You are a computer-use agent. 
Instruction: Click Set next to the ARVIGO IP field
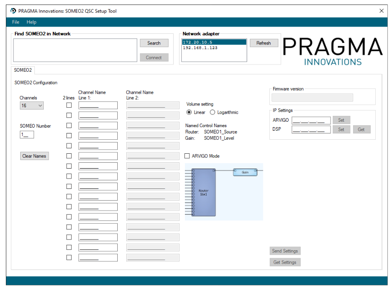(341, 120)
